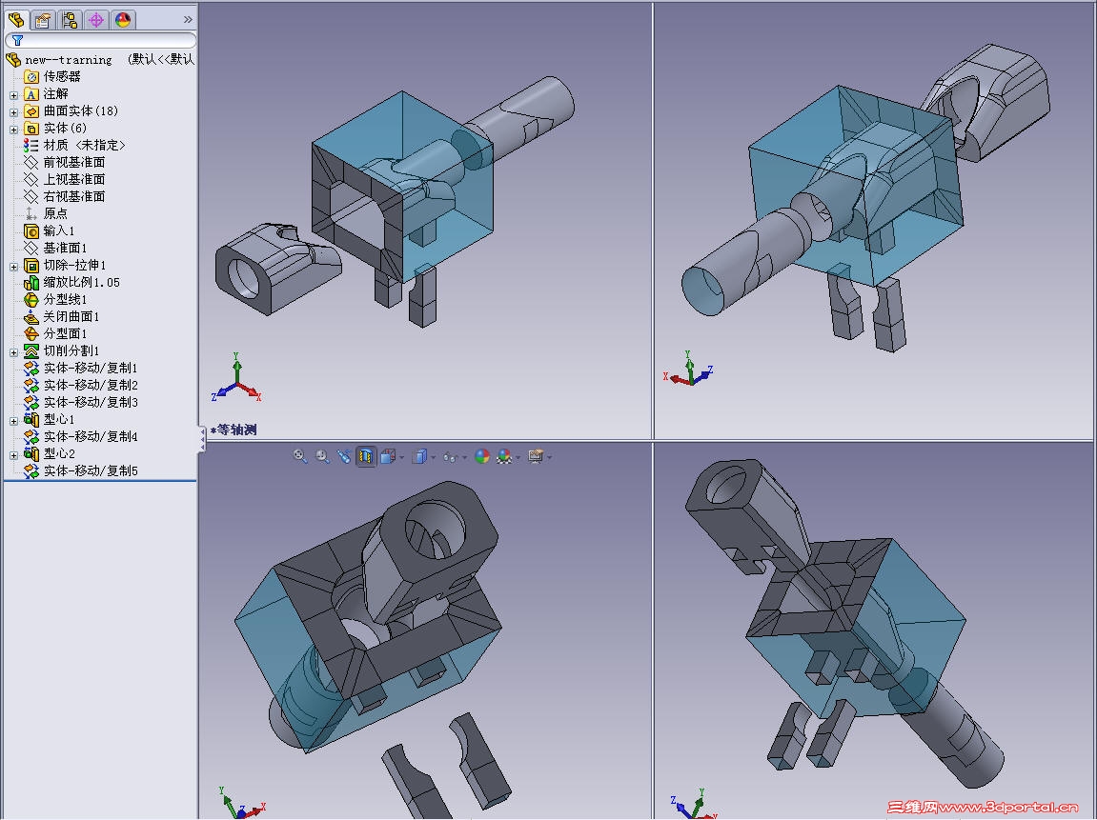Image resolution: width=1097 pixels, height=820 pixels.
Task: Switch to the DisplayManager appearance tab
Action: [122, 20]
